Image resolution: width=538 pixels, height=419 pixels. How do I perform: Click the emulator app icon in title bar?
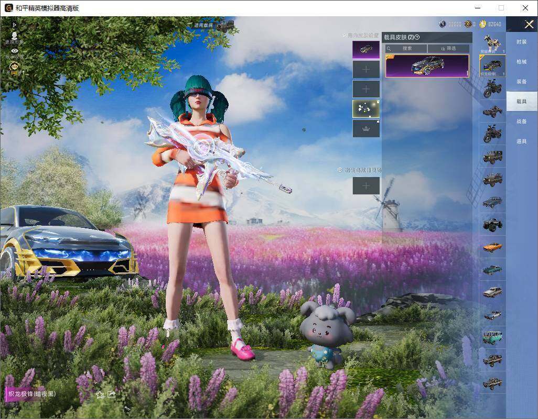point(8,8)
